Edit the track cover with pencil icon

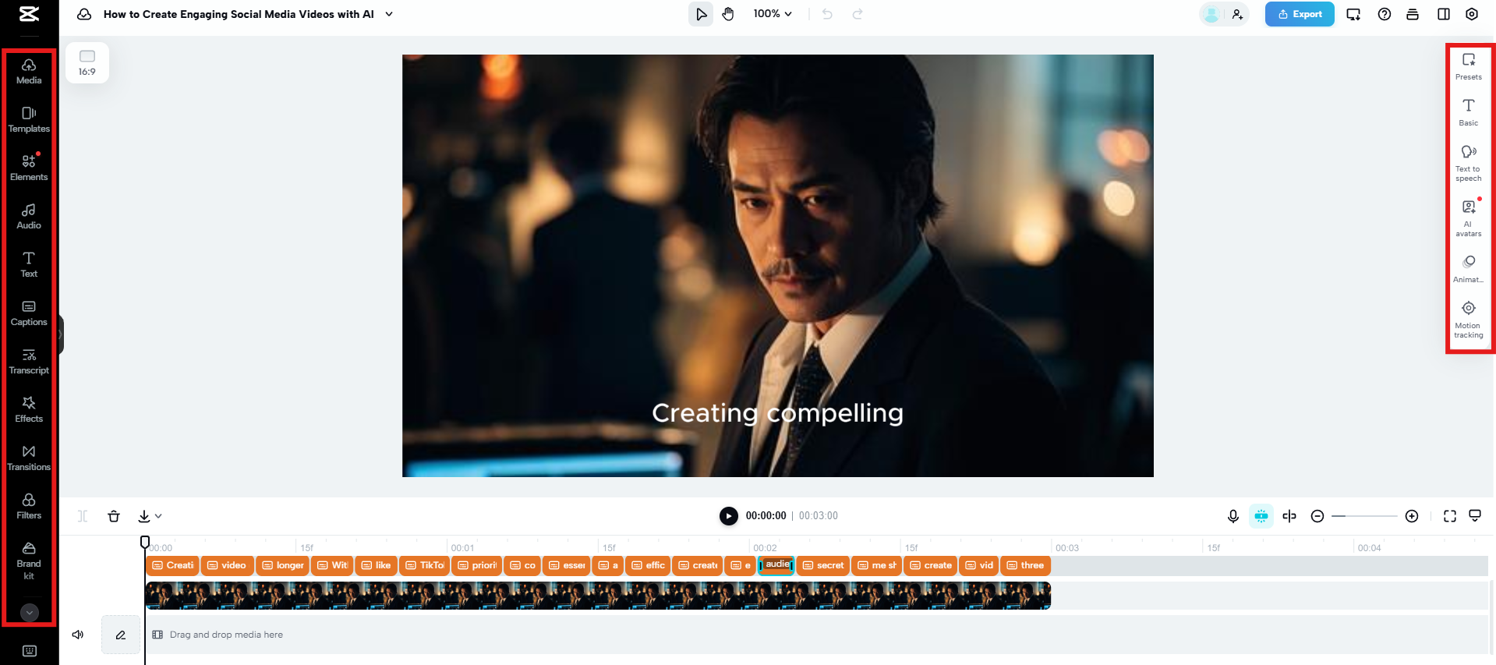(x=121, y=635)
